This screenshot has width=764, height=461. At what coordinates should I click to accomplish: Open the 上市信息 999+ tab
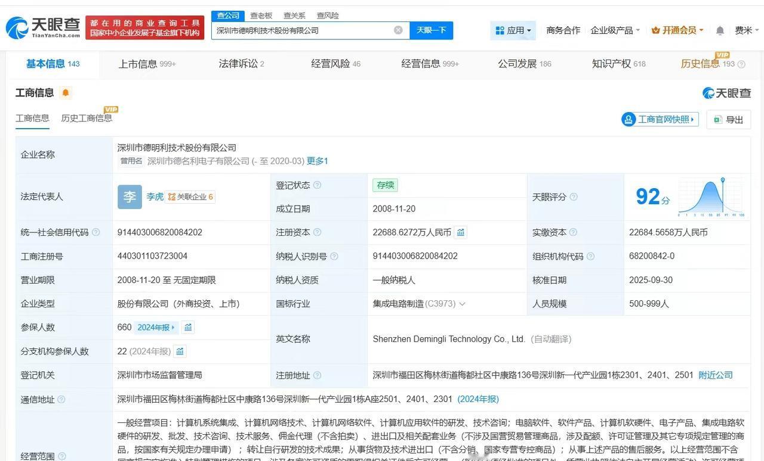(147, 64)
